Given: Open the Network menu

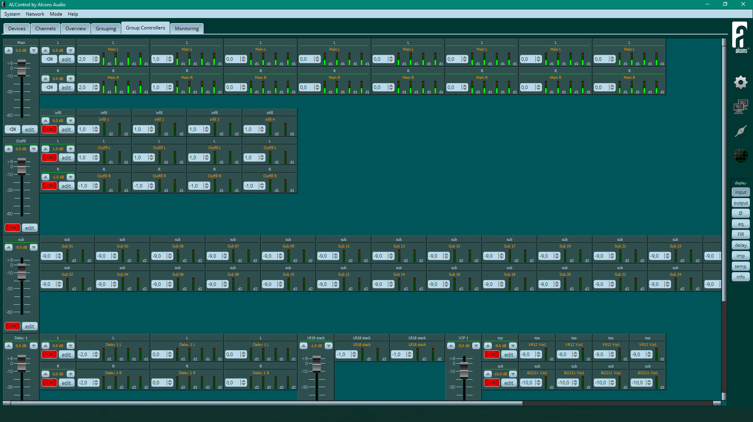Looking at the screenshot, I should [35, 14].
